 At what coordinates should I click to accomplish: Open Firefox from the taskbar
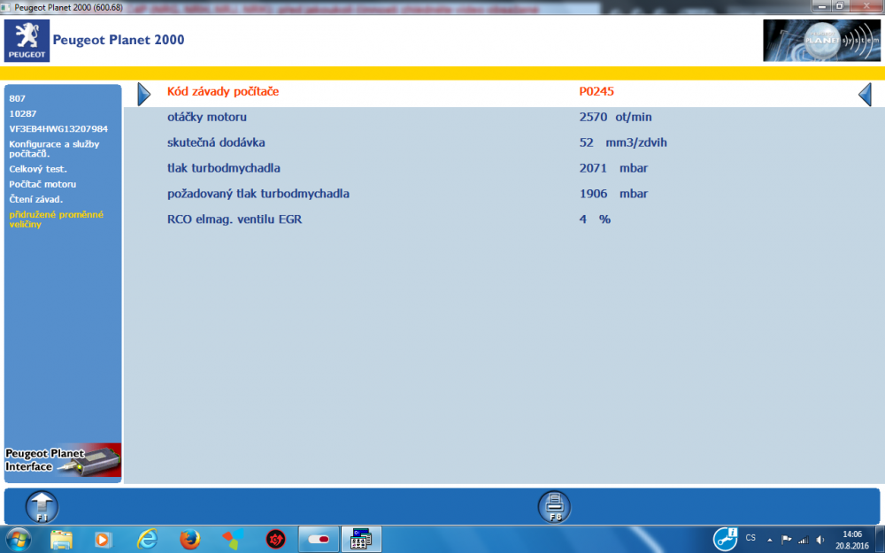pos(190,540)
